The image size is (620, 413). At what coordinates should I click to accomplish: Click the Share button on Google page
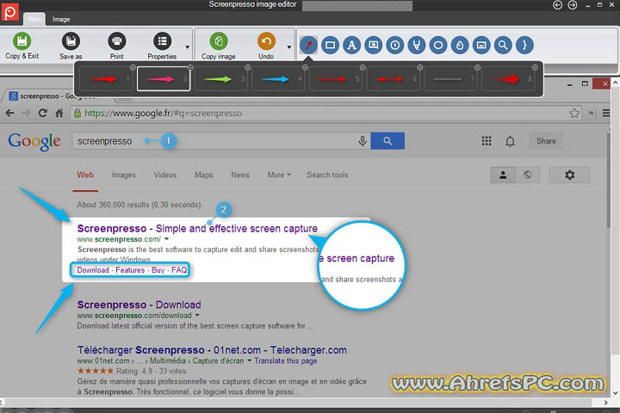546,141
